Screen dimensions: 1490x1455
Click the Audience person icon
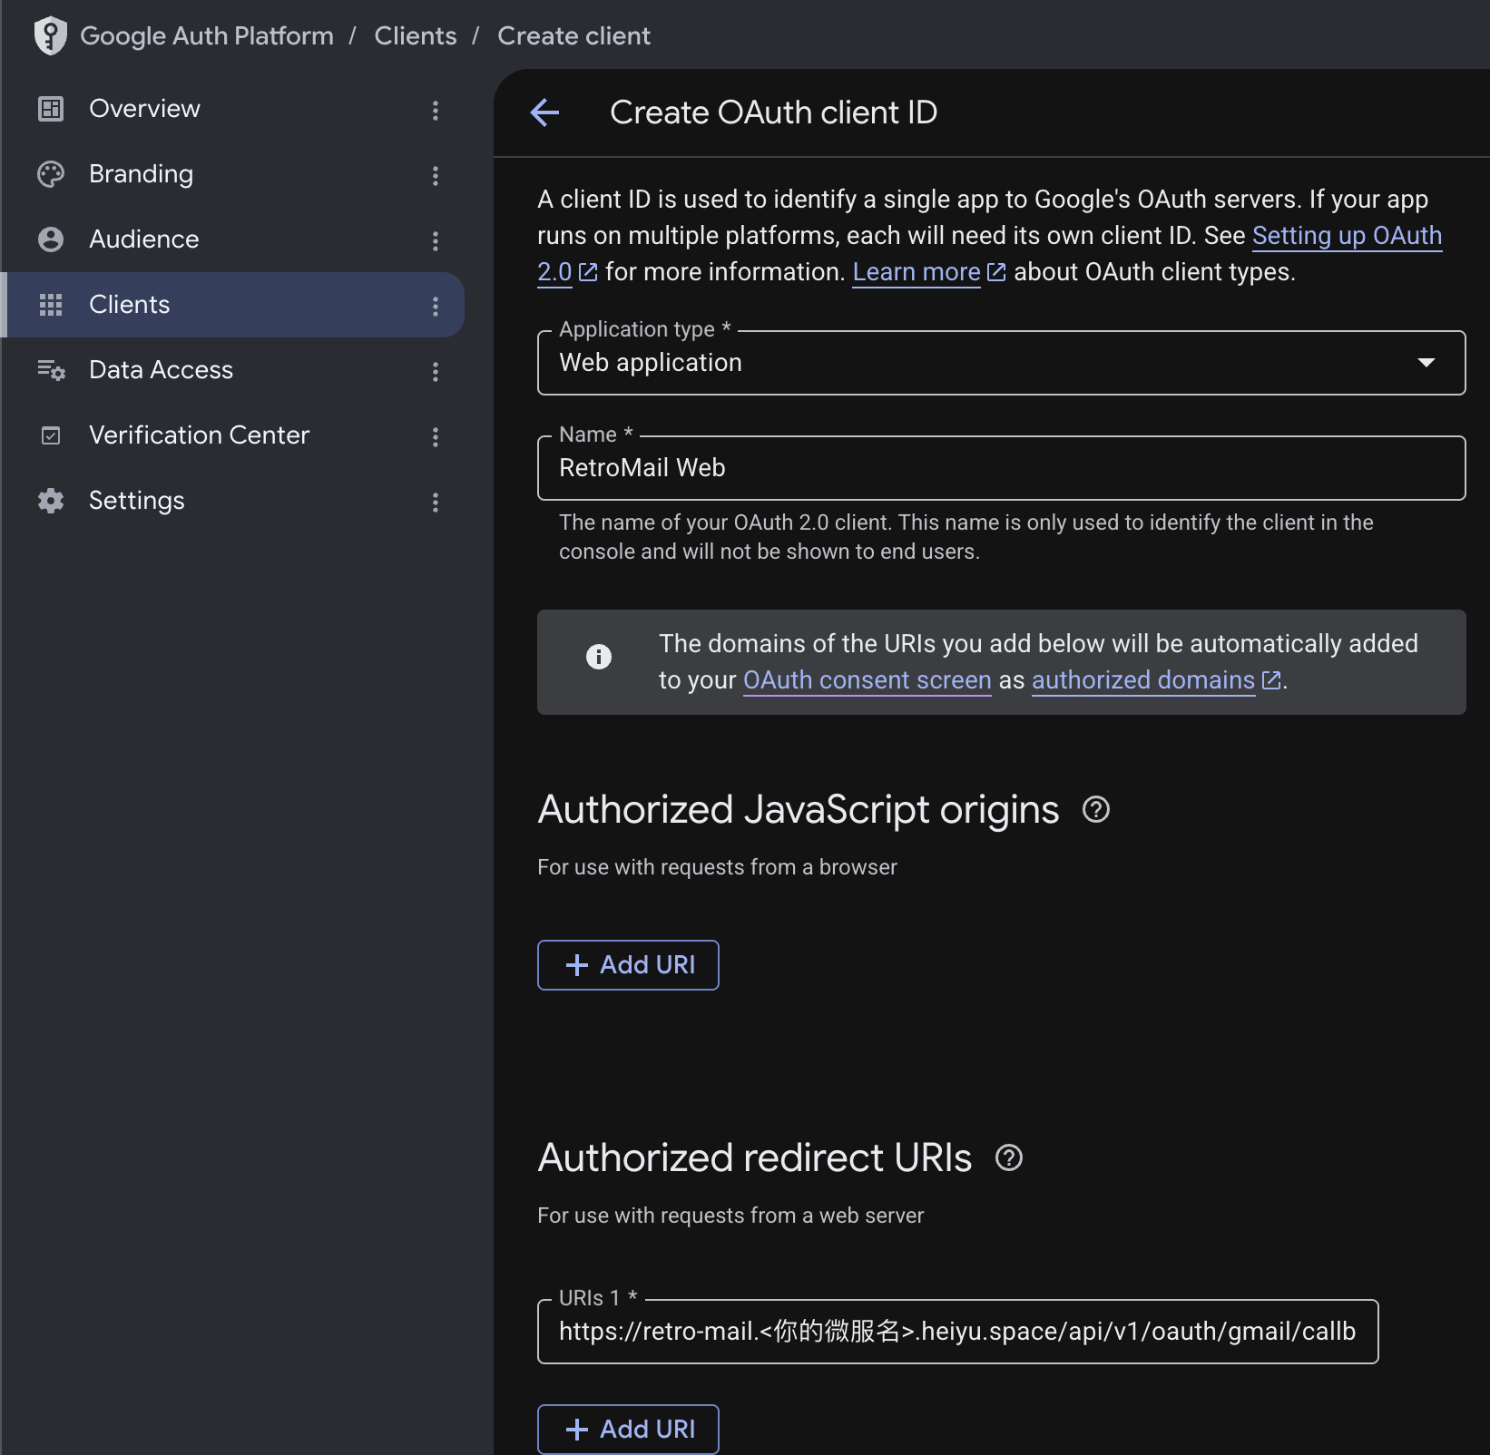click(51, 239)
